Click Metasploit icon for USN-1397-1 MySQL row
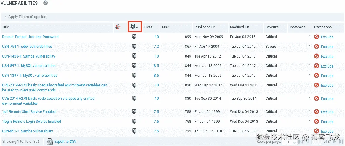Image resolution: width=345 pixels, height=146 pixels. click(x=134, y=75)
